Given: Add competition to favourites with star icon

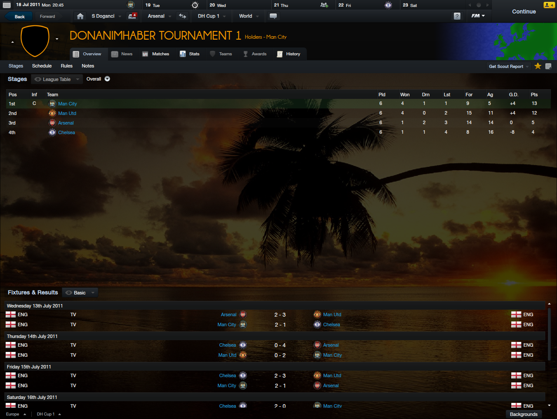Looking at the screenshot, I should (x=538, y=66).
